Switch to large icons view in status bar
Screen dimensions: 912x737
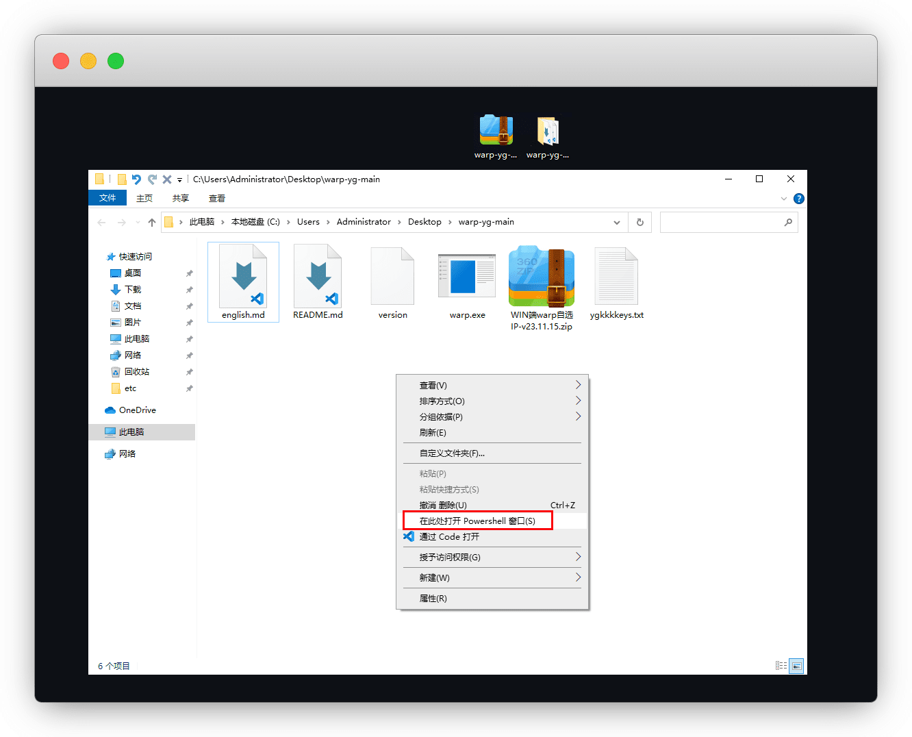coord(796,666)
